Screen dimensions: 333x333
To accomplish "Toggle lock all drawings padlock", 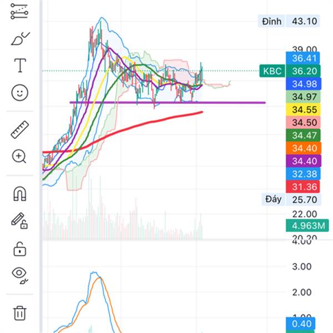I will coord(20,249).
